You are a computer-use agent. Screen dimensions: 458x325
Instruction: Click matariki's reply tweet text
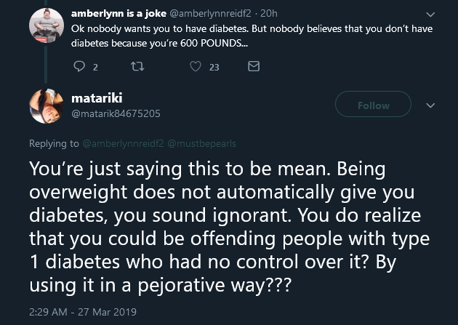(x=229, y=227)
